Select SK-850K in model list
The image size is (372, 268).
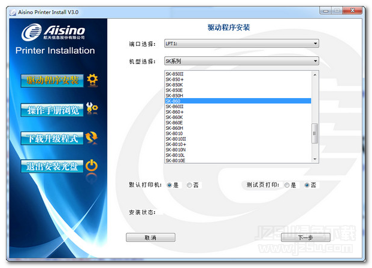(x=238, y=85)
